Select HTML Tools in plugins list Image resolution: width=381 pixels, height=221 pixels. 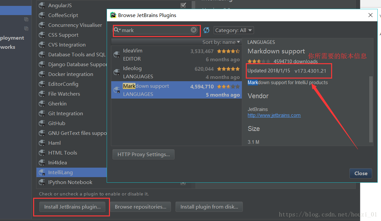coord(72,153)
